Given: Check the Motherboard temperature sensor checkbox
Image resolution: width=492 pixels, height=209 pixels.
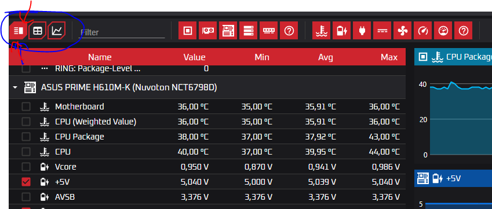Looking at the screenshot, I should tap(26, 107).
